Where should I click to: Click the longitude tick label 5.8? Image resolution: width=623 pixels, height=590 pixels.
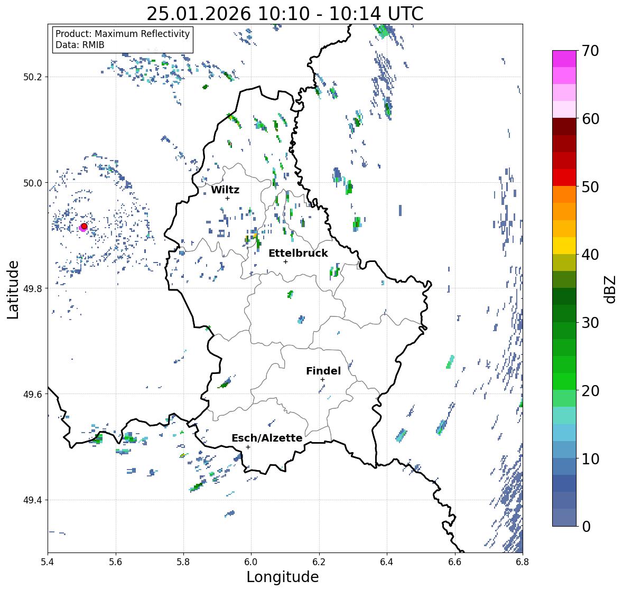tap(183, 561)
